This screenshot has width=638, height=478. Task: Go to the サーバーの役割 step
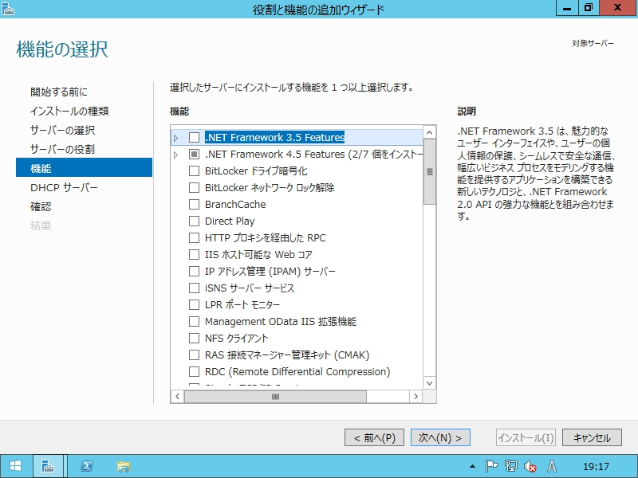pos(62,149)
